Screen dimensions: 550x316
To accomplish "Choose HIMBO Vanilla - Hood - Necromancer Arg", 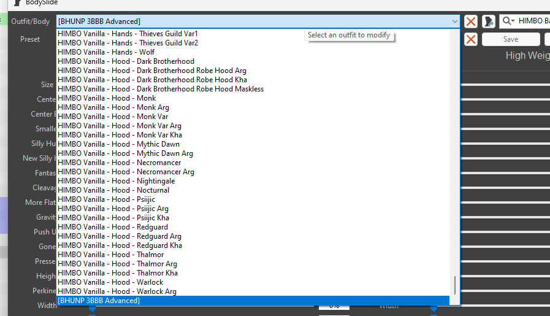I will point(253,172).
